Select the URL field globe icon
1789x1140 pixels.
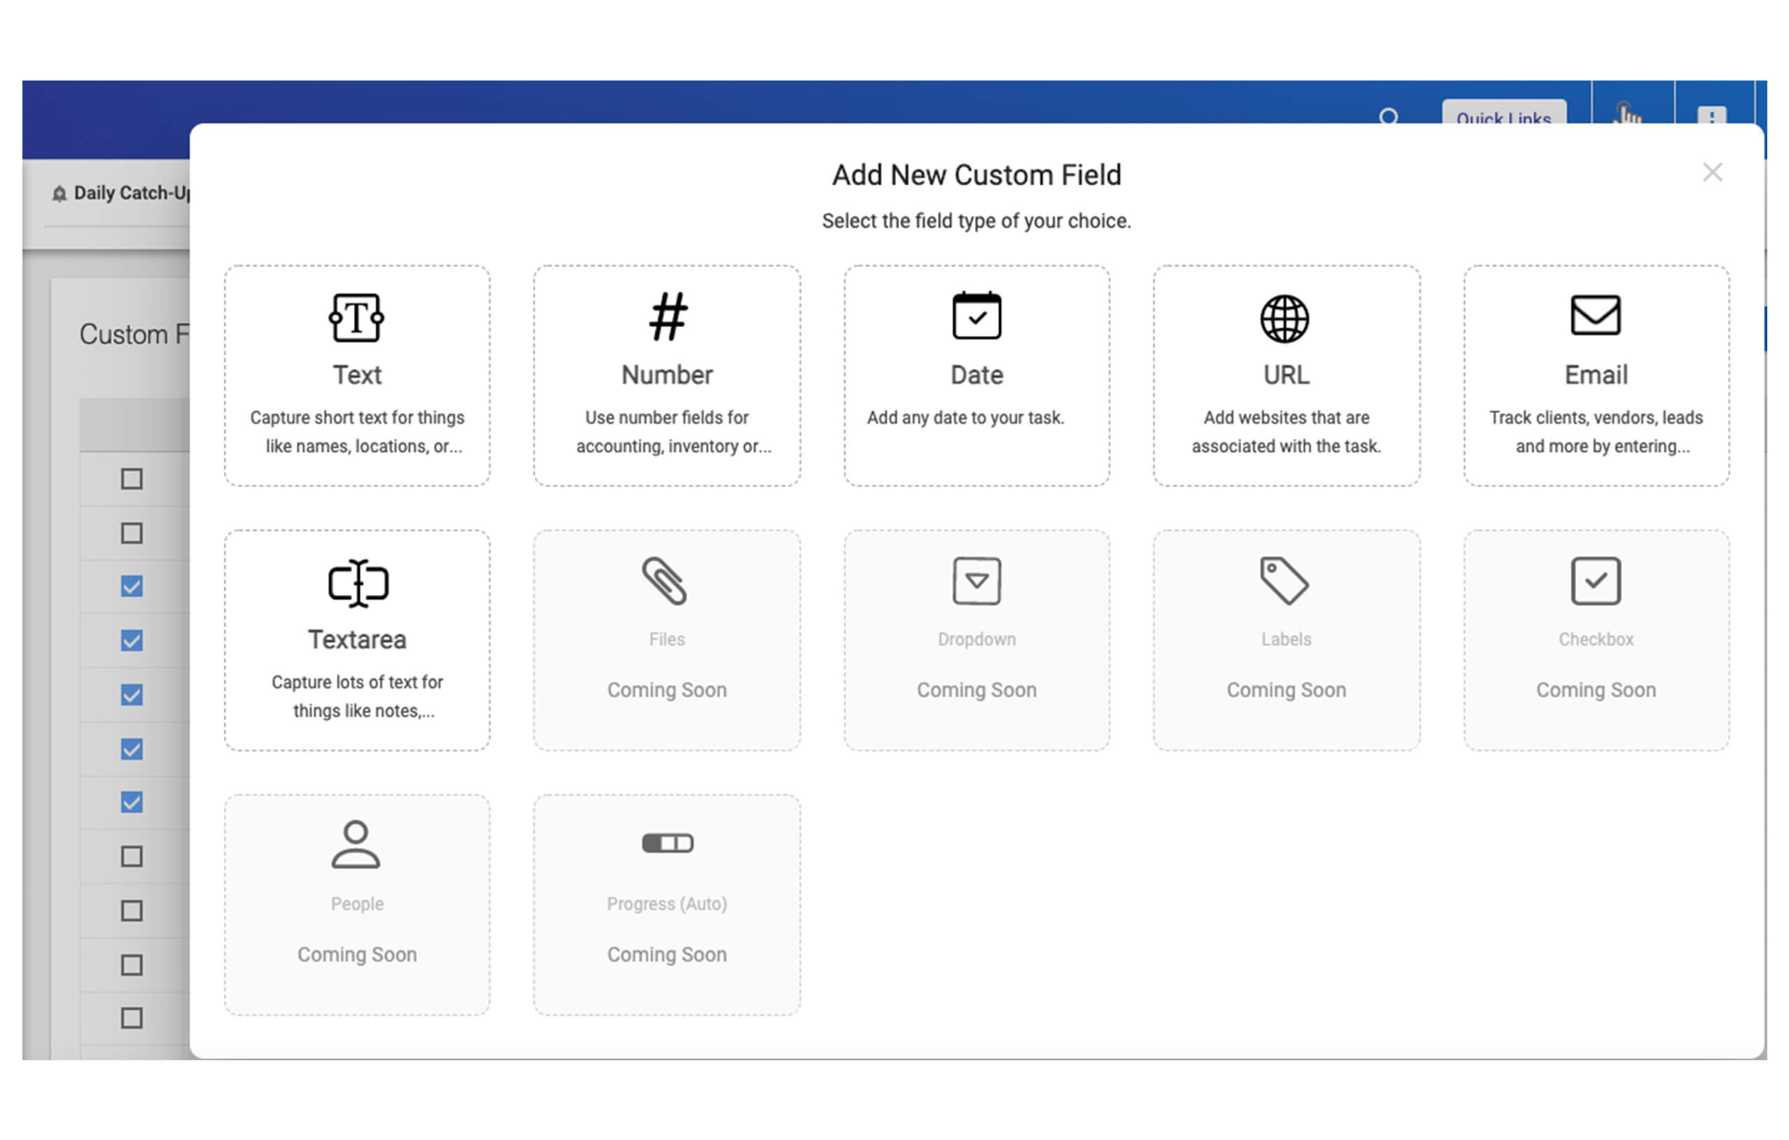tap(1285, 318)
